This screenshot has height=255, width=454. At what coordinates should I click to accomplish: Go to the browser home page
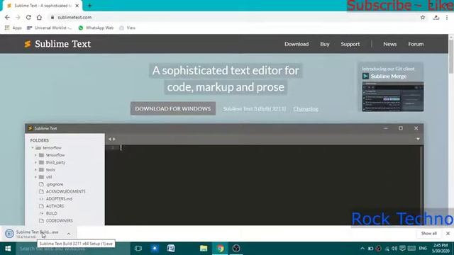click(x=39, y=17)
